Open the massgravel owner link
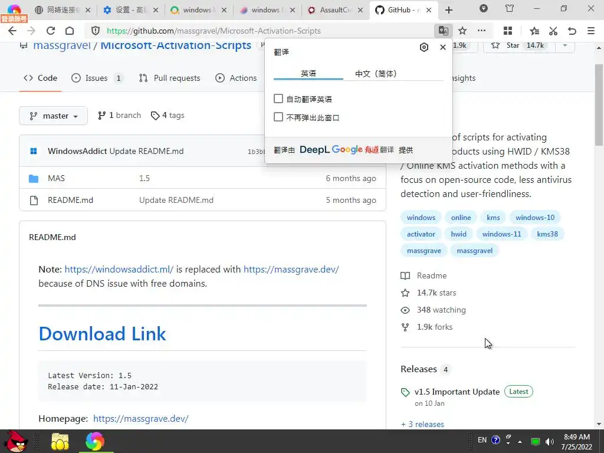The height and width of the screenshot is (453, 604). pos(61,45)
